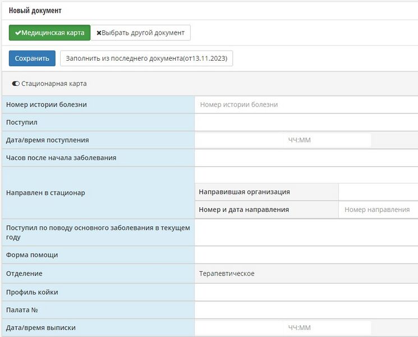Click Часов после начала заболевания field
The width and height of the screenshot is (418, 337).
coord(306,158)
